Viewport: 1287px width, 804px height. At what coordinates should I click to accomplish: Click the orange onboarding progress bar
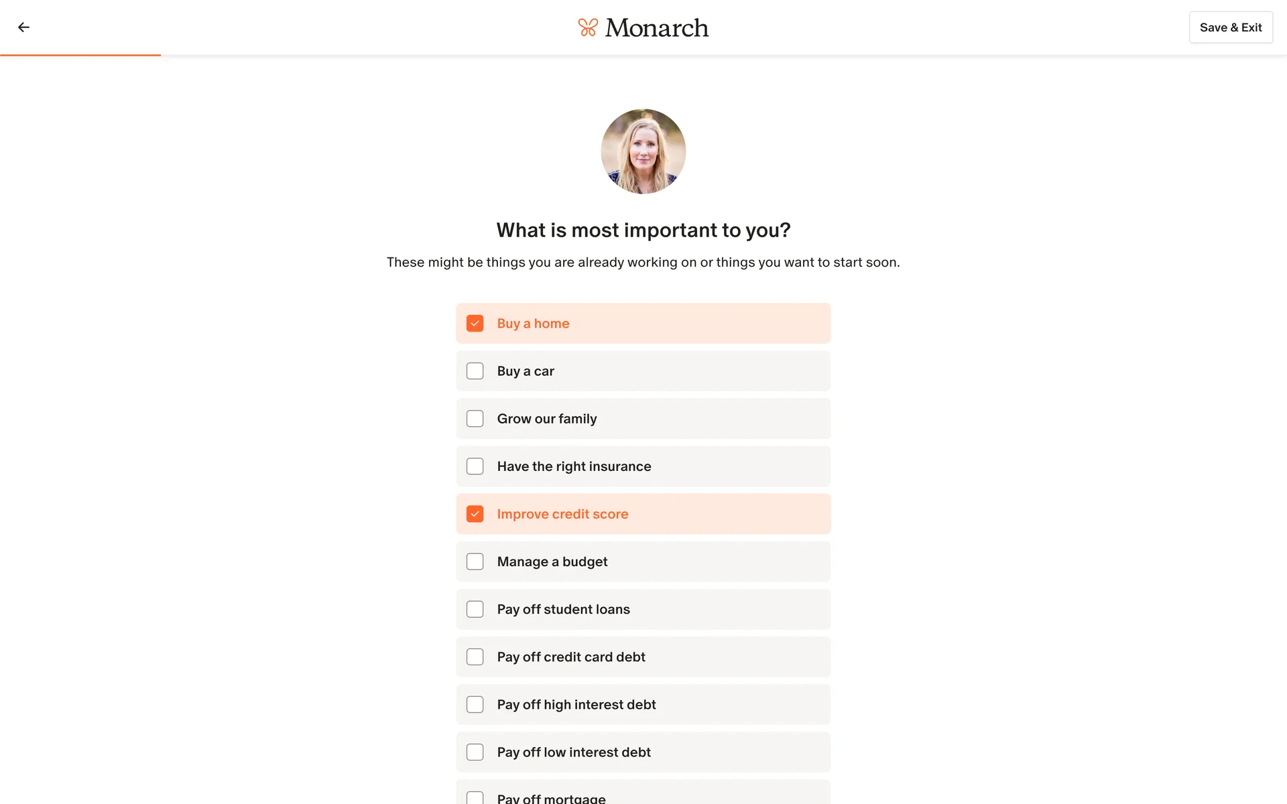(x=80, y=55)
